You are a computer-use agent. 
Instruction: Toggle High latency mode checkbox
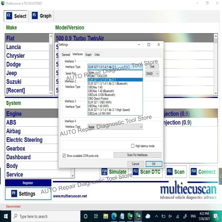pos(133,146)
